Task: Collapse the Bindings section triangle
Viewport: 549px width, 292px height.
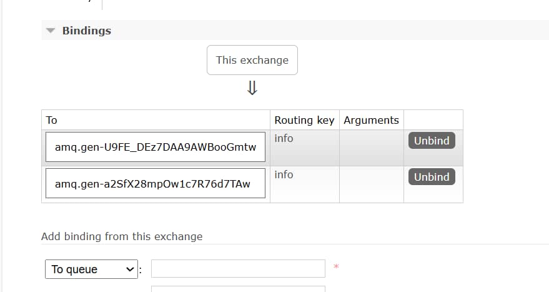Action: pos(51,31)
